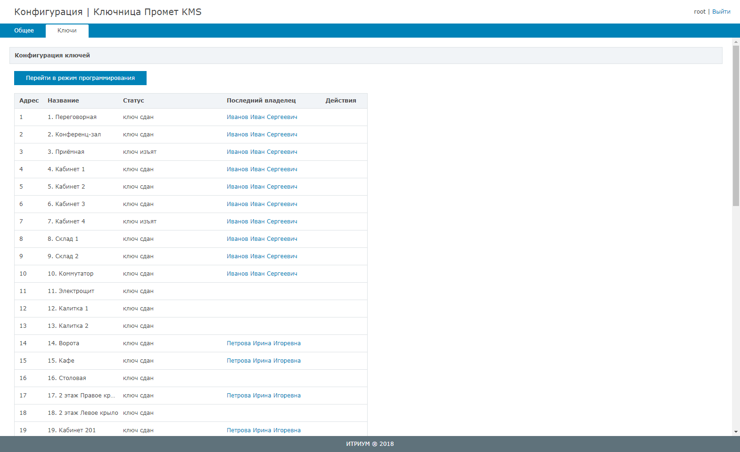Open owner link in Переговорная row
Image resolution: width=740 pixels, height=452 pixels.
pos(262,117)
